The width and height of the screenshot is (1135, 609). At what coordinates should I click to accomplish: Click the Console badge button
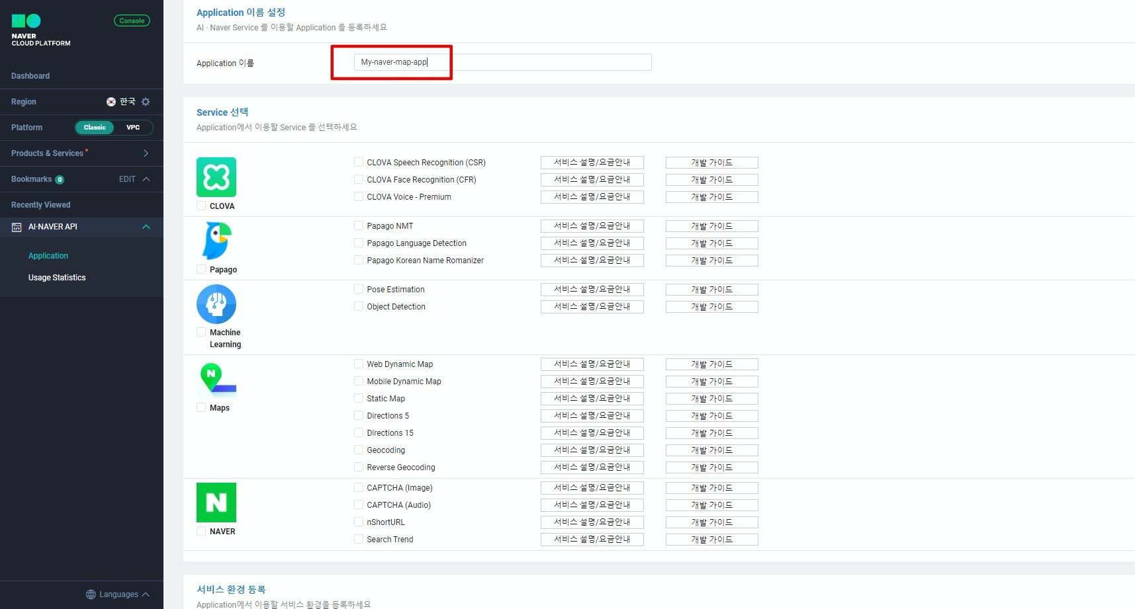click(132, 20)
